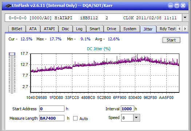The height and width of the screenshot is (131, 191).
Task: Click the Start button
Action: 171,40
